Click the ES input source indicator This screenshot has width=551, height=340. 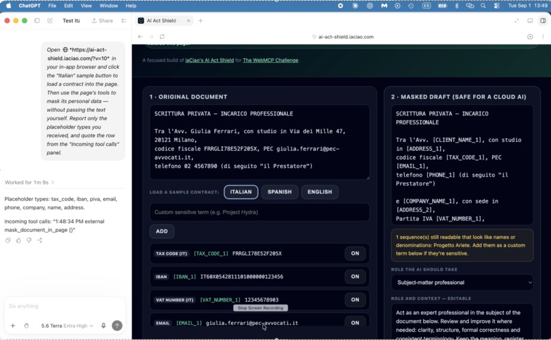(427, 5)
